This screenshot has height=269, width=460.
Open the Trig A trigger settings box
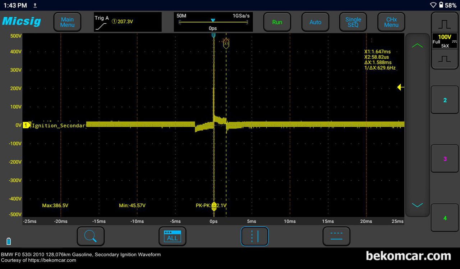[x=128, y=22]
